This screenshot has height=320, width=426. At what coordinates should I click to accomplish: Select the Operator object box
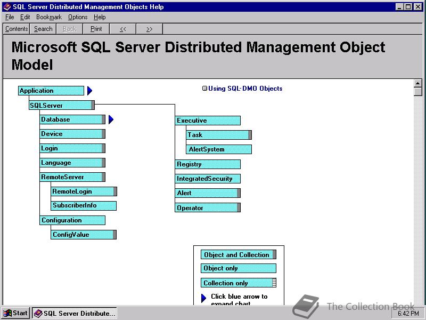pos(208,208)
